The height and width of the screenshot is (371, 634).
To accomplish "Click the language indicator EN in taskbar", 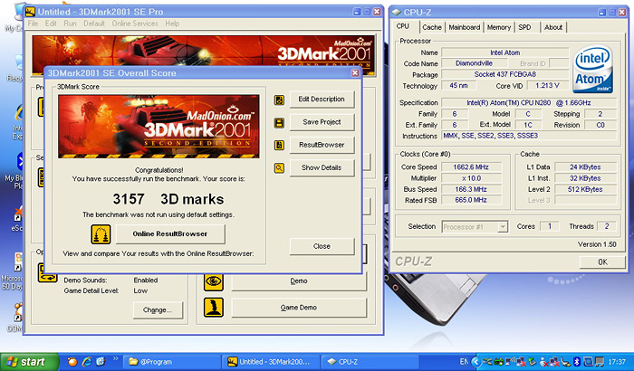I will (x=464, y=361).
